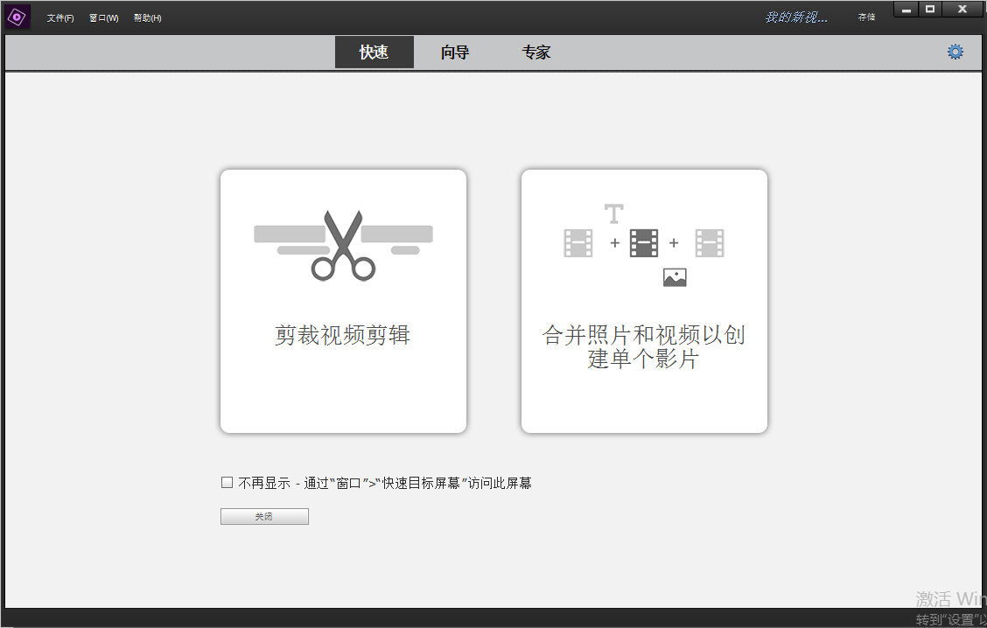This screenshot has width=987, height=628.
Task: Open the 帮助(H) menu
Action: (147, 18)
